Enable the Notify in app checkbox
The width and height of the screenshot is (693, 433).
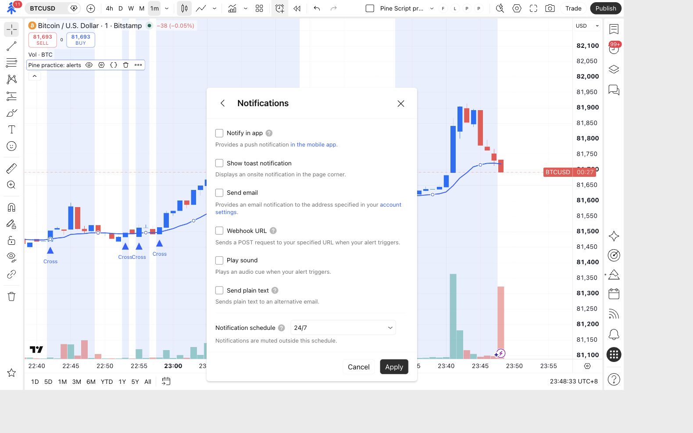click(219, 133)
